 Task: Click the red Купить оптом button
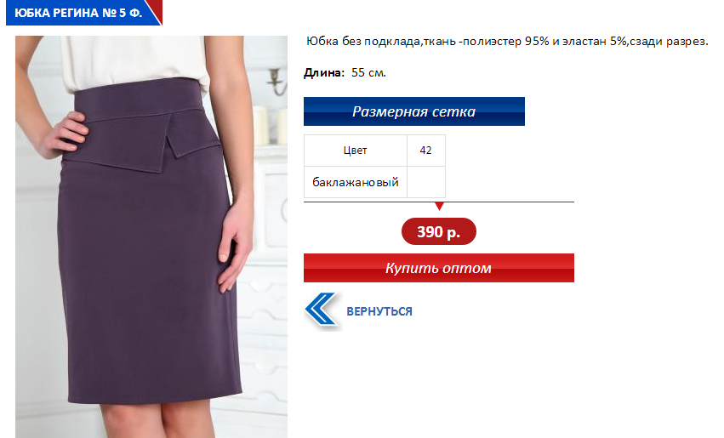tap(439, 268)
